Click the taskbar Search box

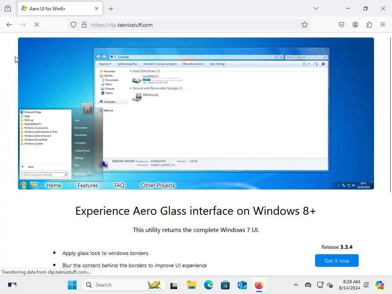tap(124, 285)
